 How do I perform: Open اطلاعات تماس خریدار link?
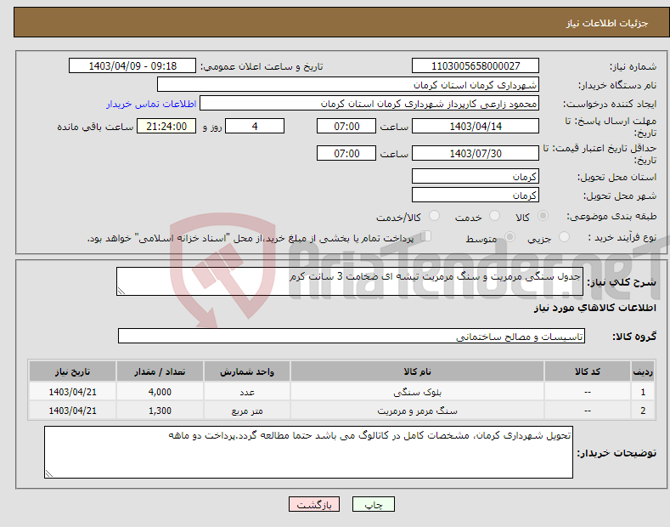pos(151,104)
